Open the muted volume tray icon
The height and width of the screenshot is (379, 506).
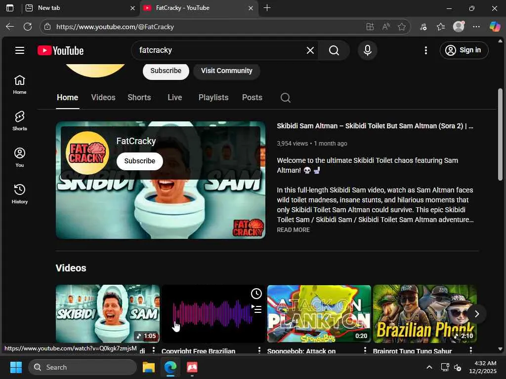pyautogui.click(x=458, y=367)
